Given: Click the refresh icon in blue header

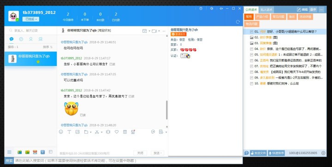Looking at the screenshot, I should point(238,22).
